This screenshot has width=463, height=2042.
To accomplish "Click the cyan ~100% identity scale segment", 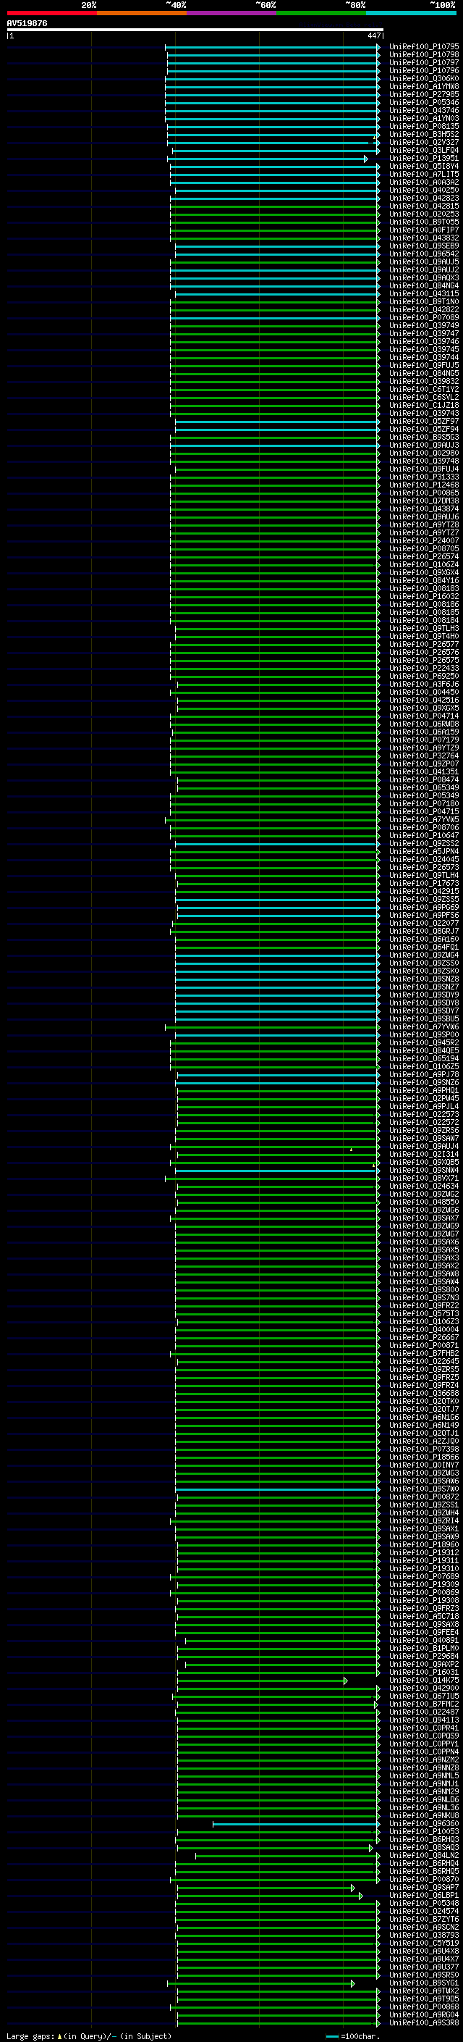I will tap(412, 13).
